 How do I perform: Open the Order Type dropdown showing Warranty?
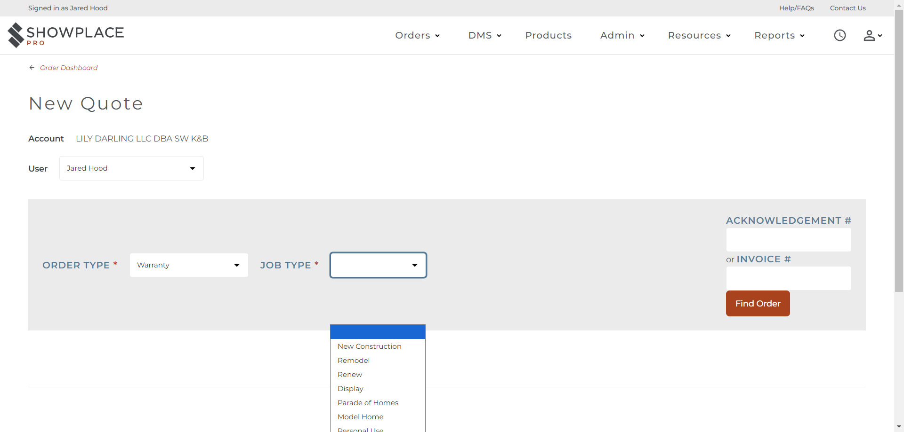coord(189,265)
